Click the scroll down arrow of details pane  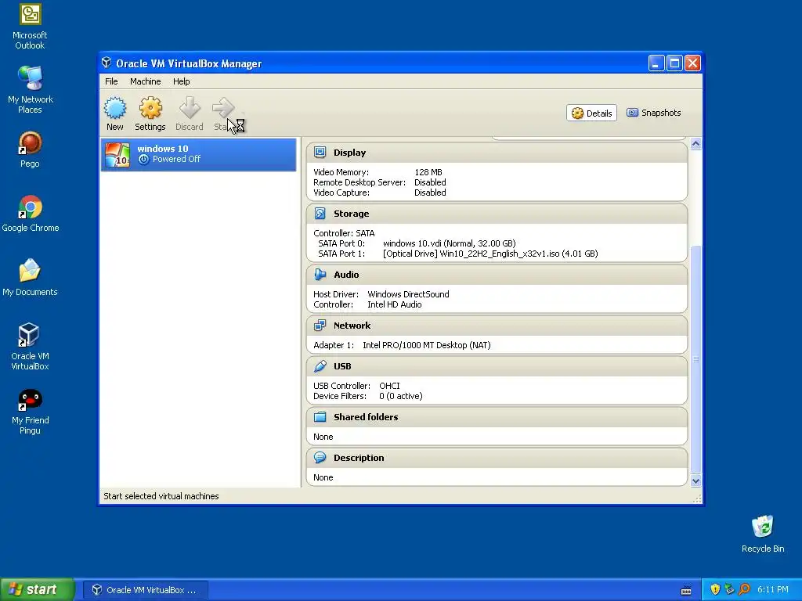[695, 481]
